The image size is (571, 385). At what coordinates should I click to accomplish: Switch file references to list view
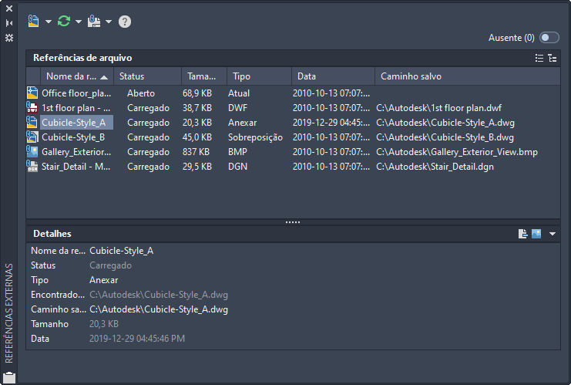coord(539,58)
